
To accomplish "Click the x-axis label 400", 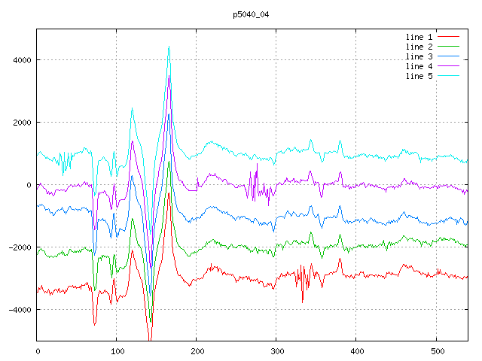I will (357, 351).
